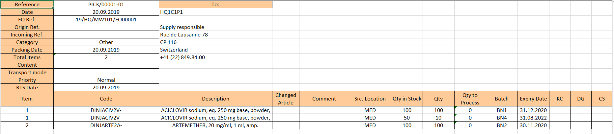Click the Expiry Date column header
Viewport: 614px width, 134px height.
[533, 99]
